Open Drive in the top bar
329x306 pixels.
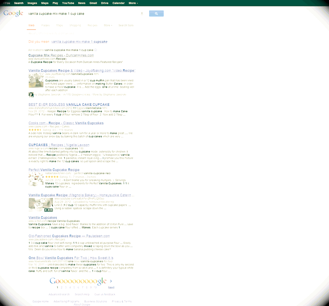[104, 3]
